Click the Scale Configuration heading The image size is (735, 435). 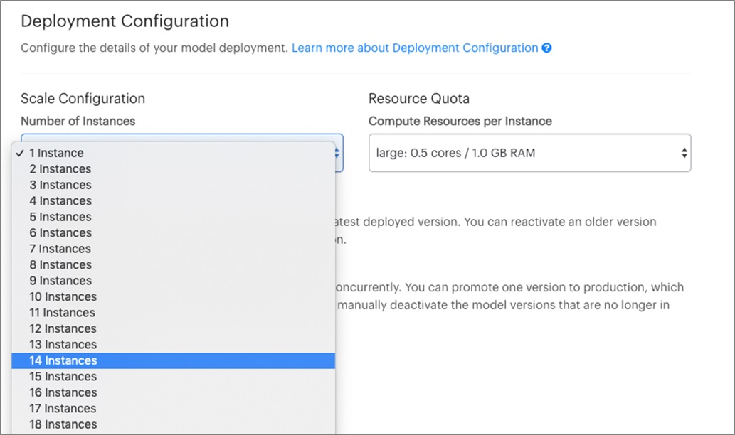point(83,98)
